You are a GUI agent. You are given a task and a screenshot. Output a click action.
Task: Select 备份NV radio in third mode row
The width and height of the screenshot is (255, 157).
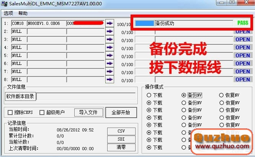pyautogui.click(x=184, y=110)
